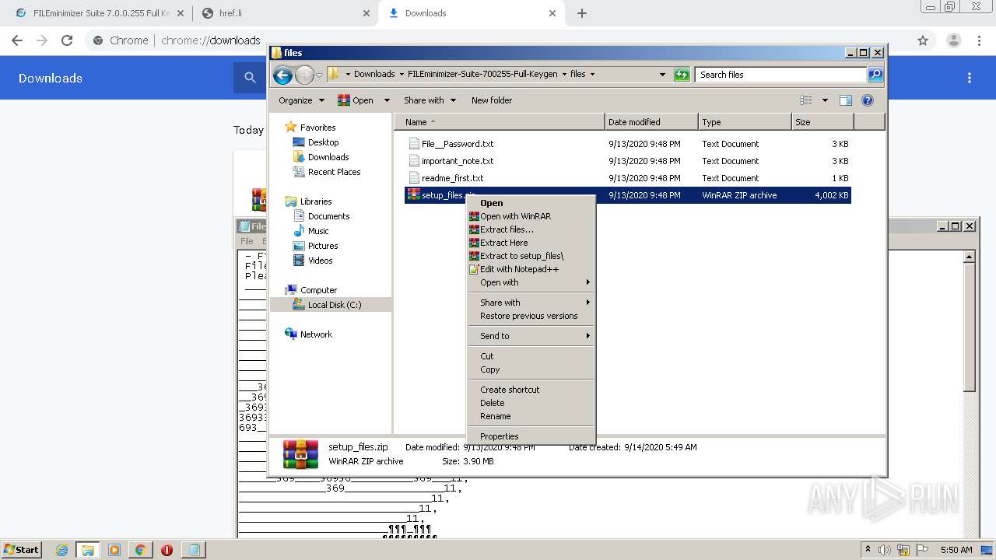Viewport: 996px width, 560px height.
Task: Click the Search files input field
Action: pyautogui.click(x=780, y=75)
